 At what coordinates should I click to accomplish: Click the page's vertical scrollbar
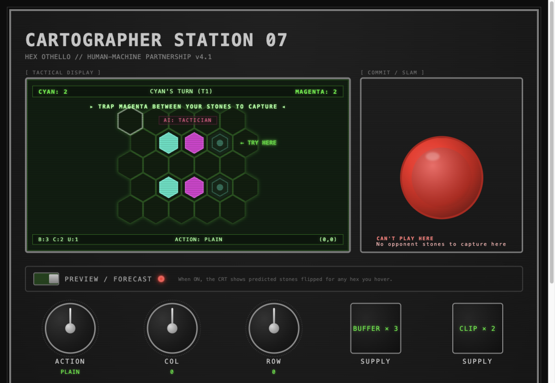coord(552,142)
